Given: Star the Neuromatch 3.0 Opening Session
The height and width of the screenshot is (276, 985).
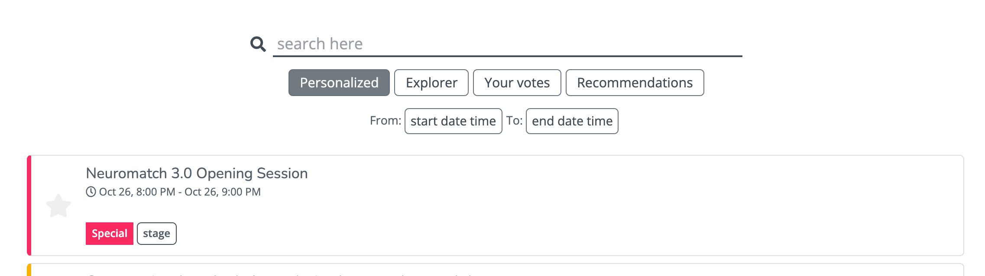Looking at the screenshot, I should 58,205.
